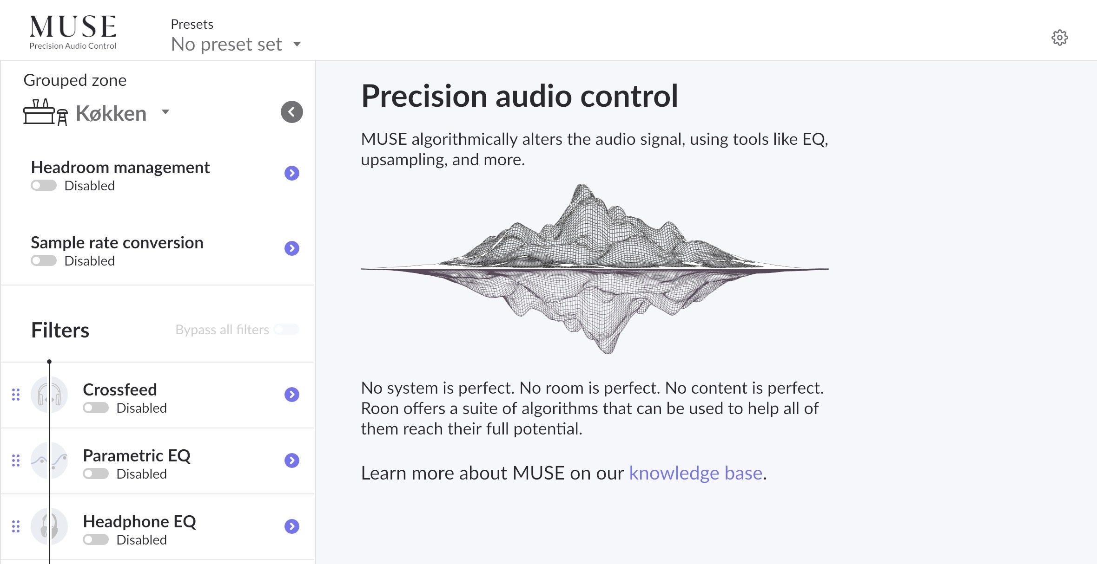This screenshot has width=1097, height=564.
Task: Click the Parametric EQ drag handle
Action: (16, 460)
